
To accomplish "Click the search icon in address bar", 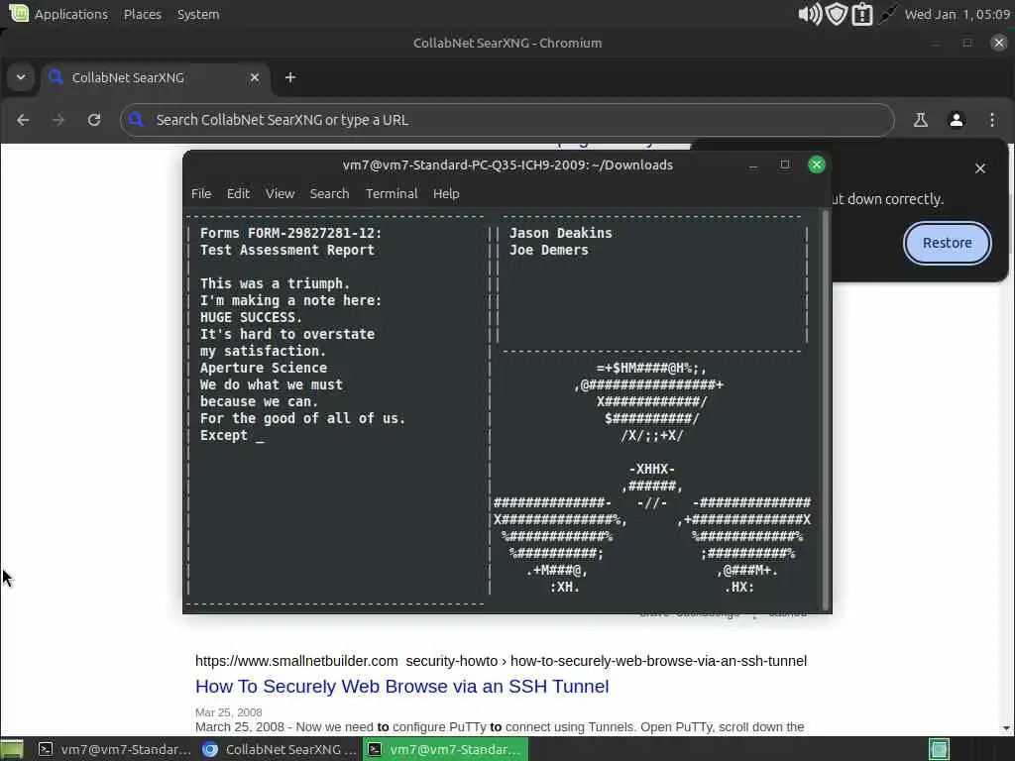I will tap(136, 120).
